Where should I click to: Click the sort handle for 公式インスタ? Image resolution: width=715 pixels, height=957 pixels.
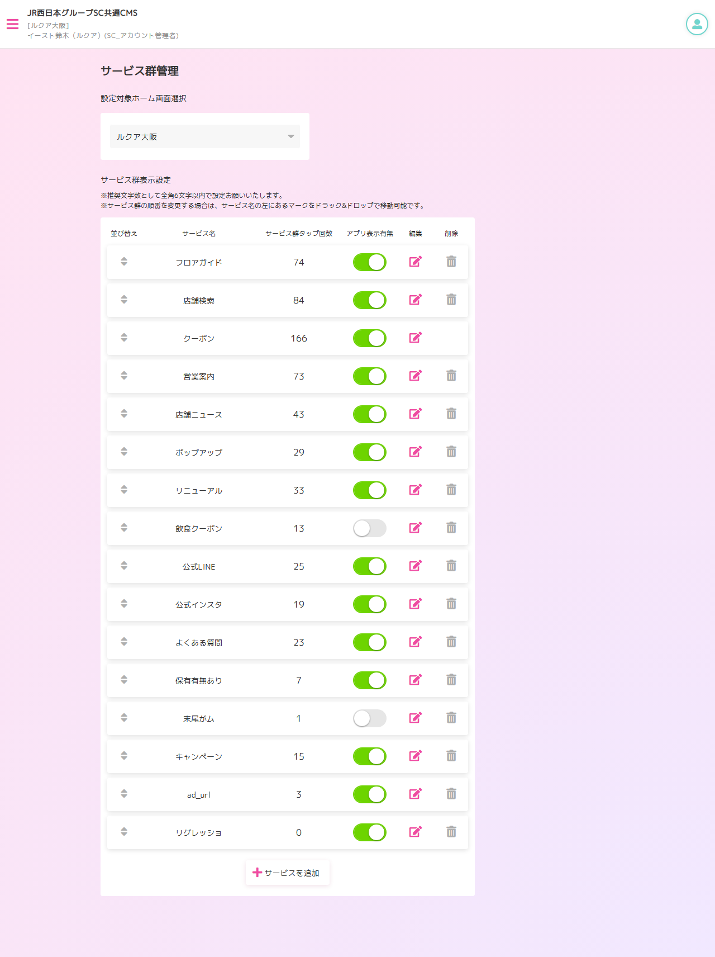click(x=124, y=604)
